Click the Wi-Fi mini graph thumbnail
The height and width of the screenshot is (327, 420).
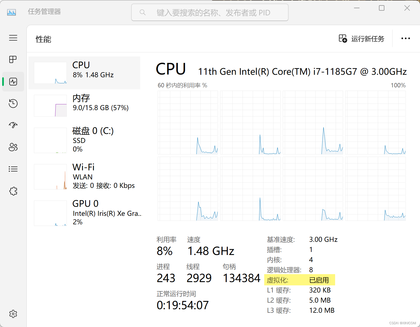pyautogui.click(x=50, y=177)
